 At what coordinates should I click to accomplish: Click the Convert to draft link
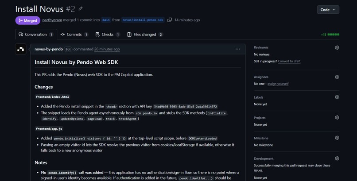(x=289, y=61)
